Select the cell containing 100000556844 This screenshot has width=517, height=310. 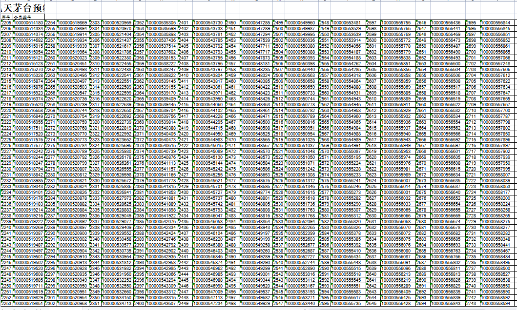(497, 23)
